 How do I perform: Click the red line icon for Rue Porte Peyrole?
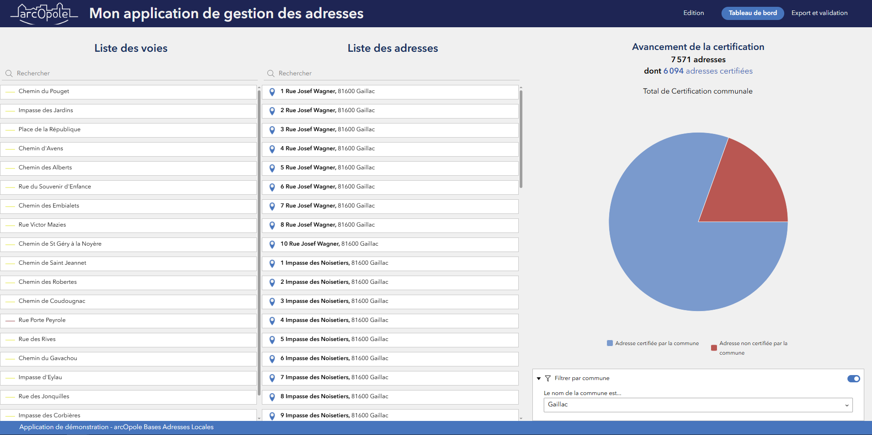pos(10,321)
